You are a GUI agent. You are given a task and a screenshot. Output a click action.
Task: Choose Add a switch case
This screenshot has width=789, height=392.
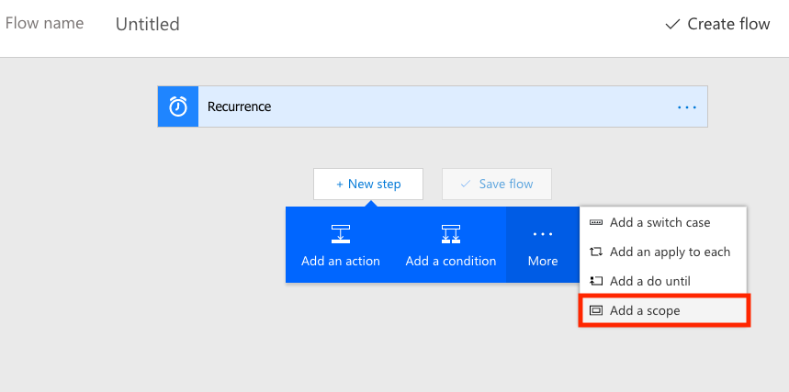(659, 222)
